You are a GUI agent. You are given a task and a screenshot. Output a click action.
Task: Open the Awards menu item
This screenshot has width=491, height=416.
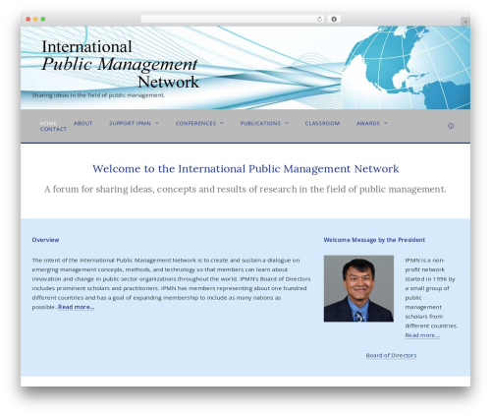(x=368, y=123)
